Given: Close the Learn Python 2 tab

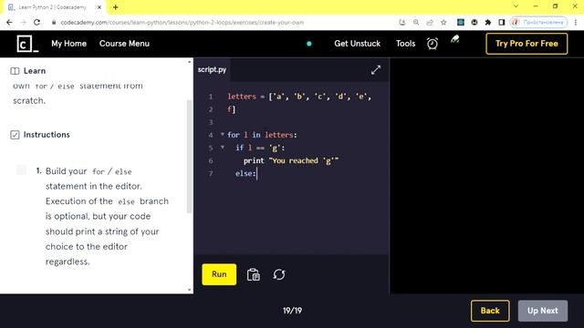Looking at the screenshot, I should click(99, 7).
